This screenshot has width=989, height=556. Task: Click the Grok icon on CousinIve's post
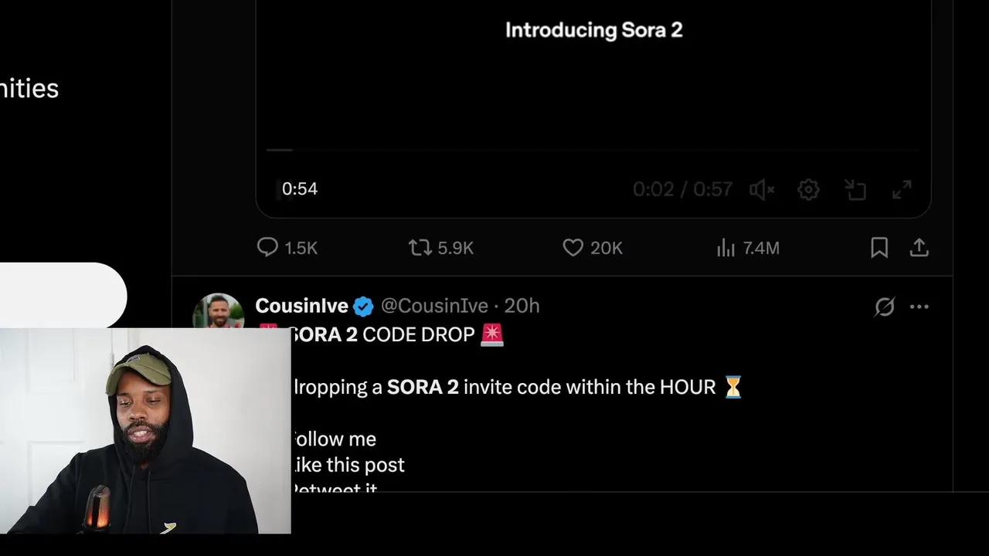(885, 307)
